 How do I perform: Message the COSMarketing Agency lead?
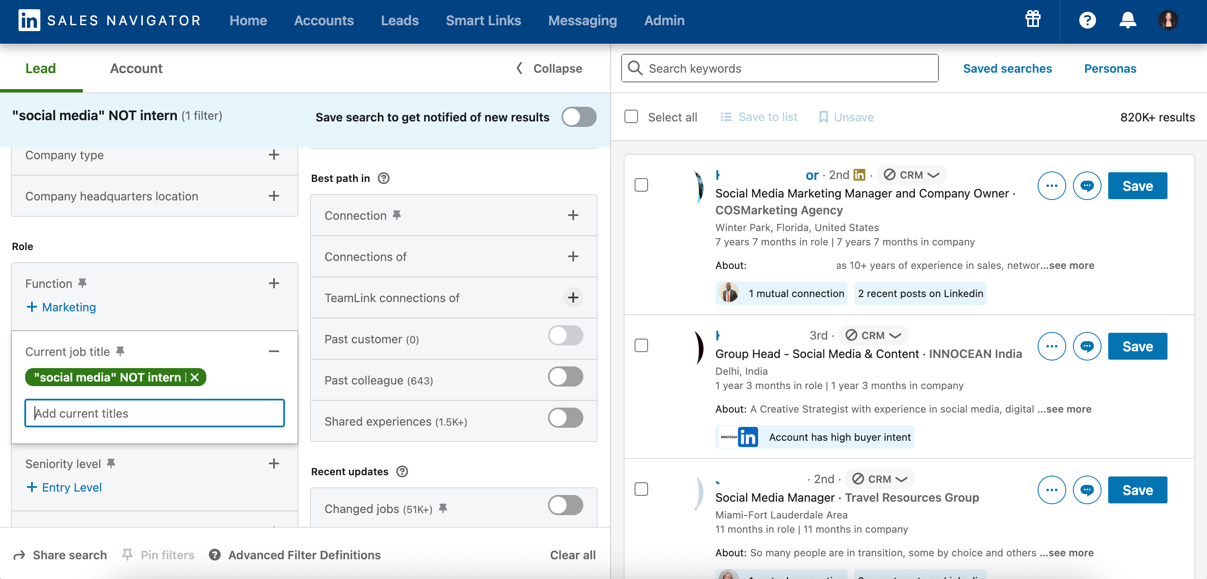(x=1086, y=185)
